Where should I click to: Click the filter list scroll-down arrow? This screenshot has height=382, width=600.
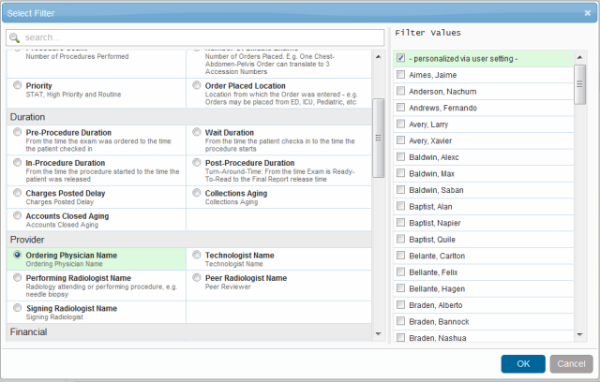tap(379, 334)
